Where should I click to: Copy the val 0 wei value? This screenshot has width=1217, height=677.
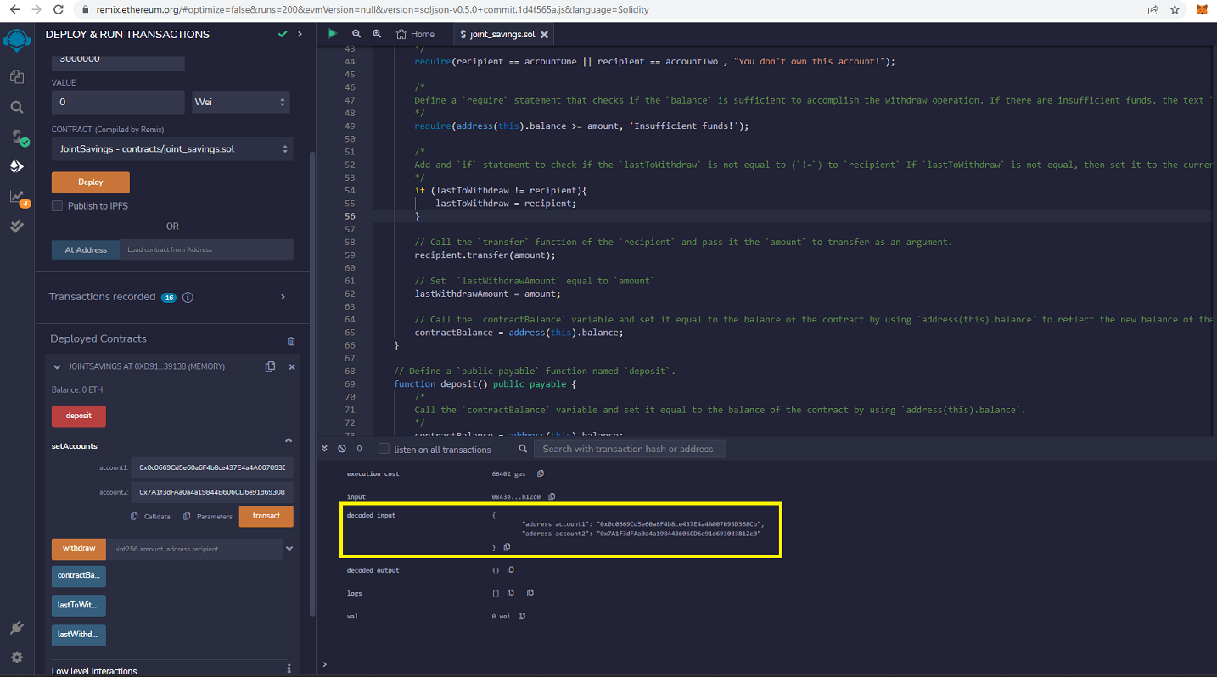coord(521,616)
